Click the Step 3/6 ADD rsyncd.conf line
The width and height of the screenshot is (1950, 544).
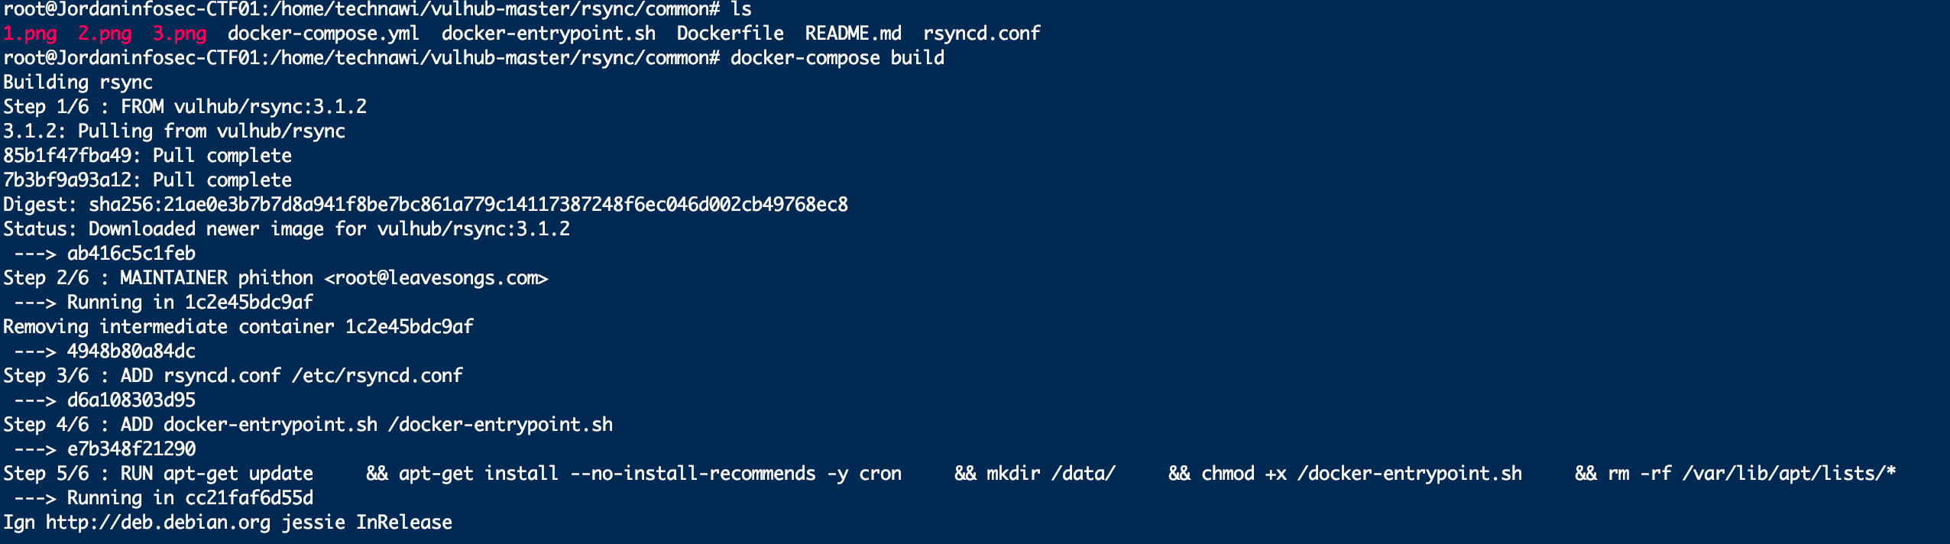pyautogui.click(x=233, y=376)
